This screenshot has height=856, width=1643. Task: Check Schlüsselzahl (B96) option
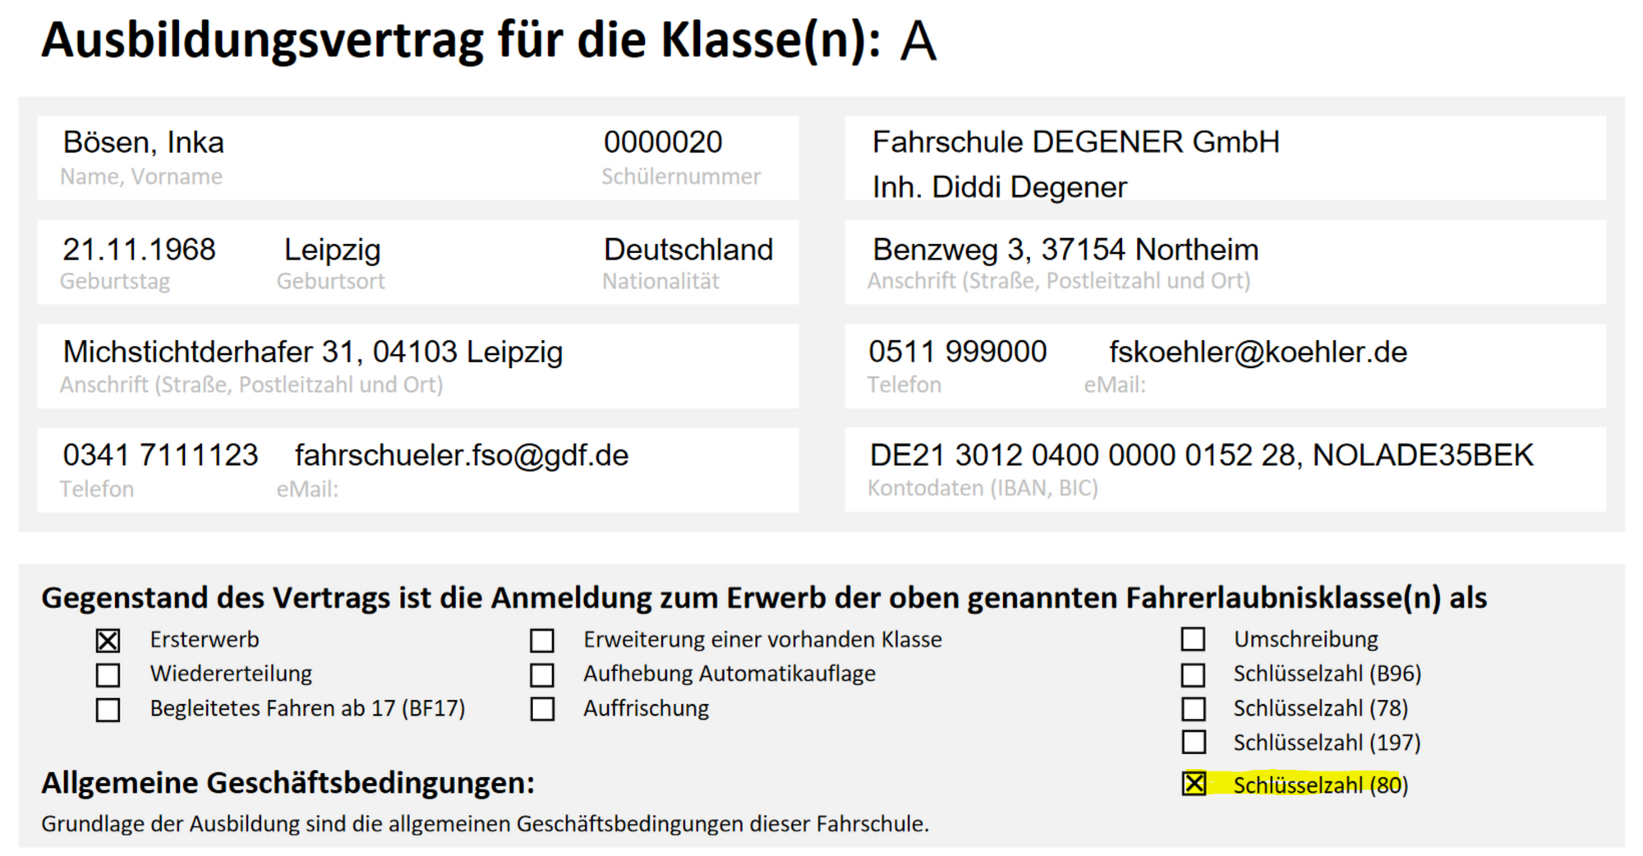pyautogui.click(x=1193, y=674)
